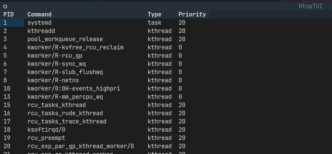Sort by the Command column header

pyautogui.click(x=39, y=14)
